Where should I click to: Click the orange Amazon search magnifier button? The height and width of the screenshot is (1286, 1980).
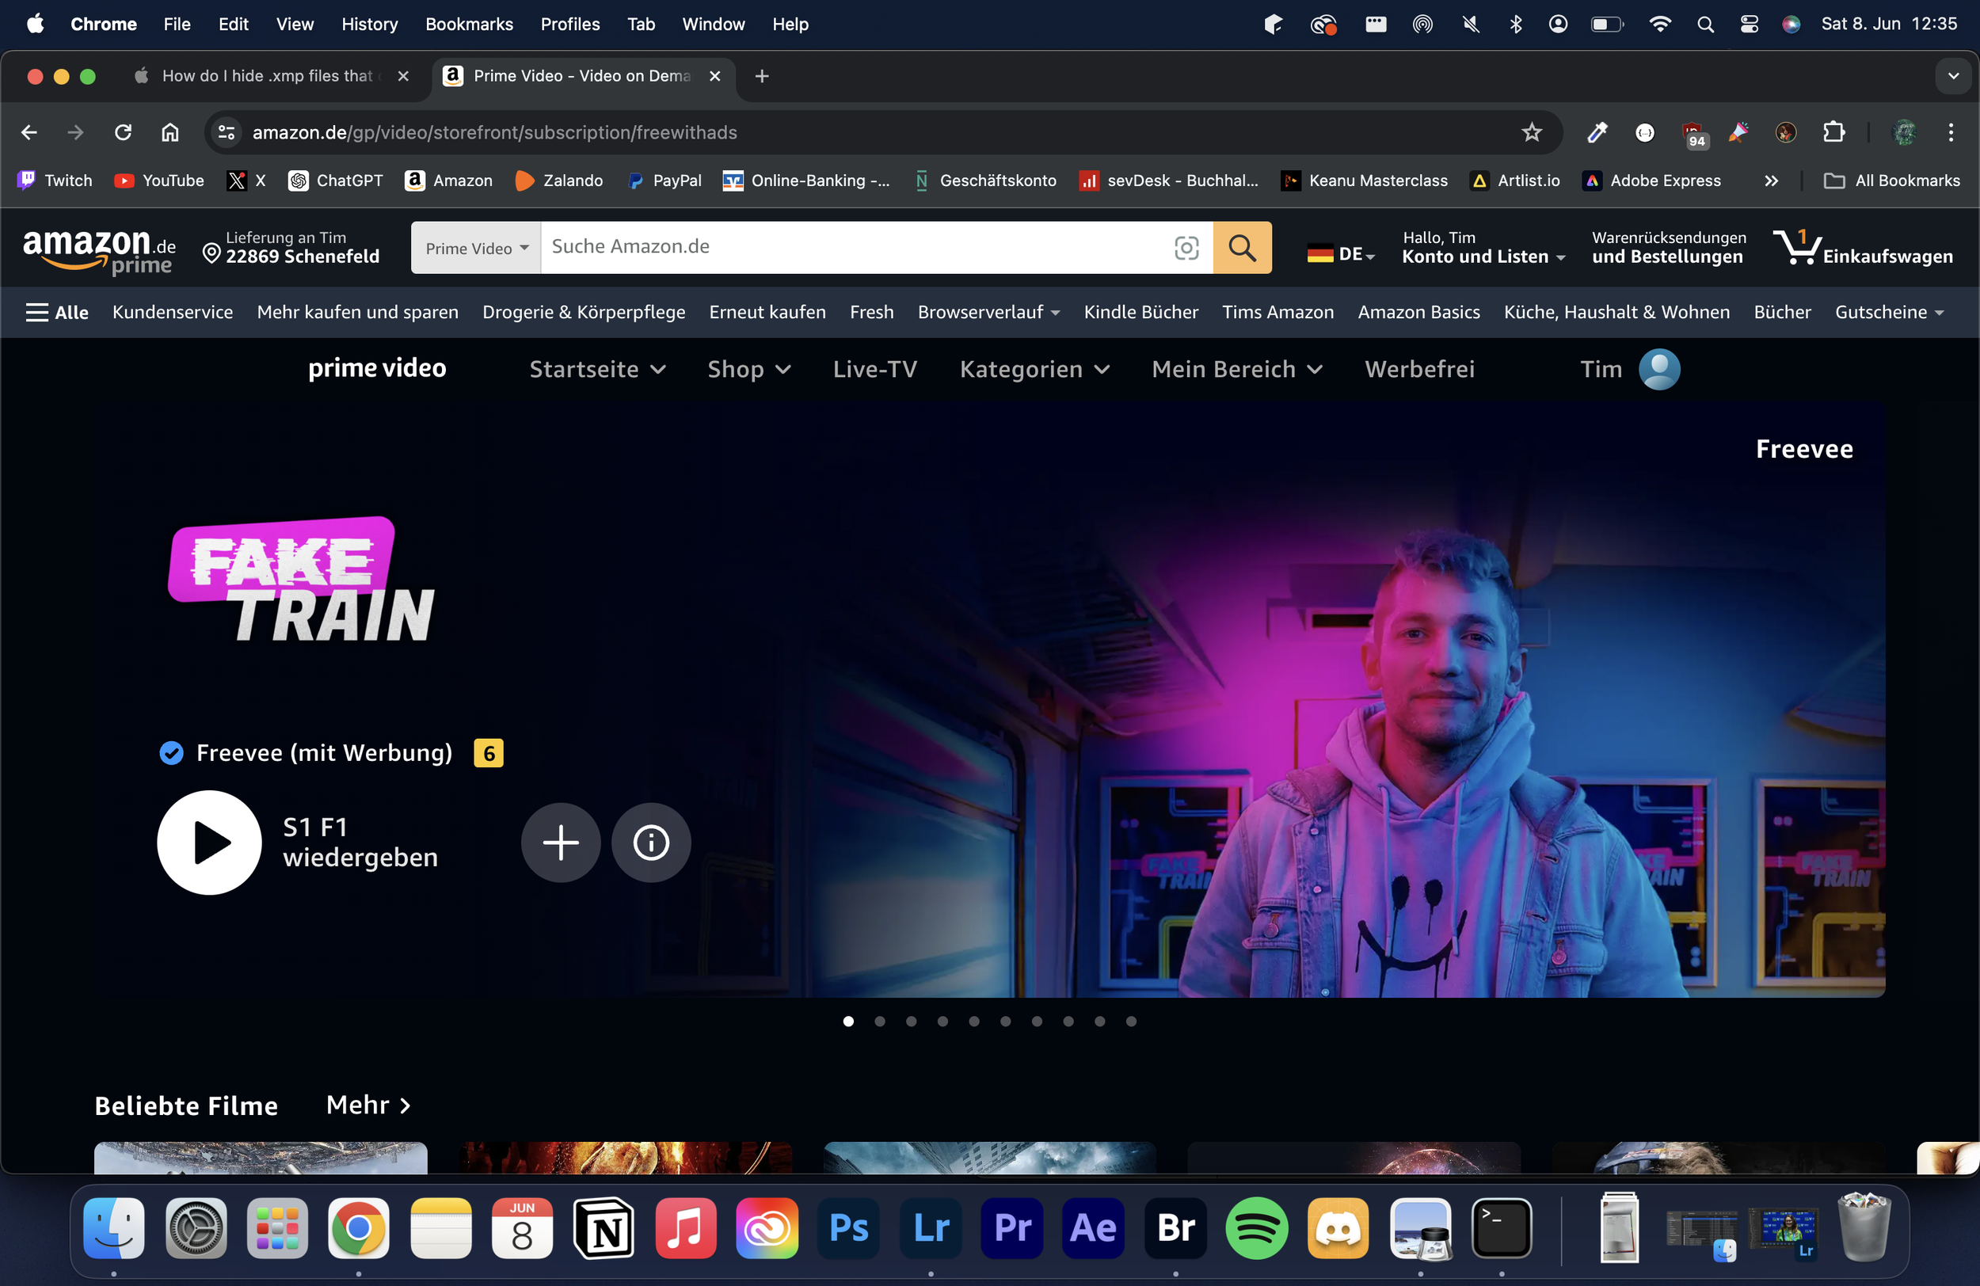1241,247
